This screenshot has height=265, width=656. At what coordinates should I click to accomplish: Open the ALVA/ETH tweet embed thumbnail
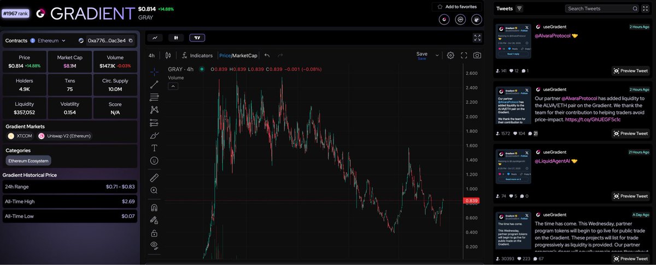(x=514, y=104)
